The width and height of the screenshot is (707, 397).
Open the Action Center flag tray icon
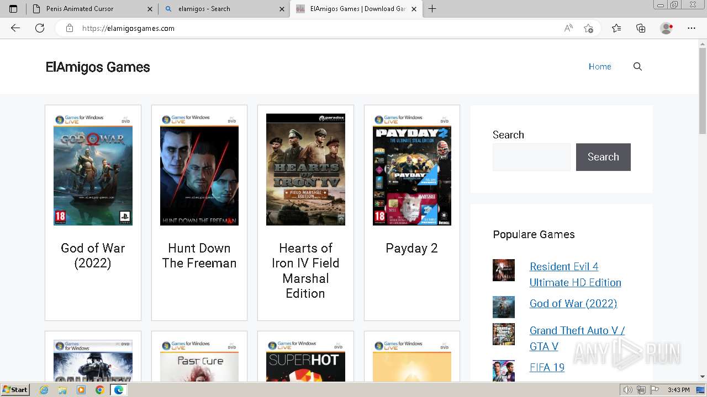[654, 390]
